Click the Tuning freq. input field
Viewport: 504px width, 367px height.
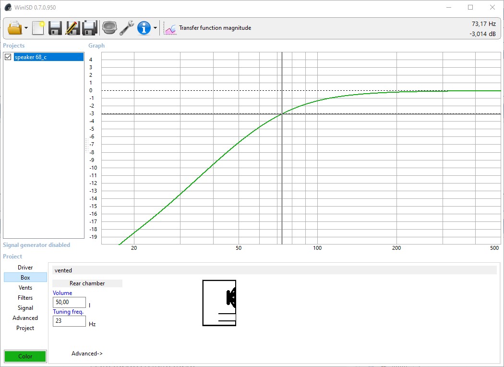coord(69,321)
